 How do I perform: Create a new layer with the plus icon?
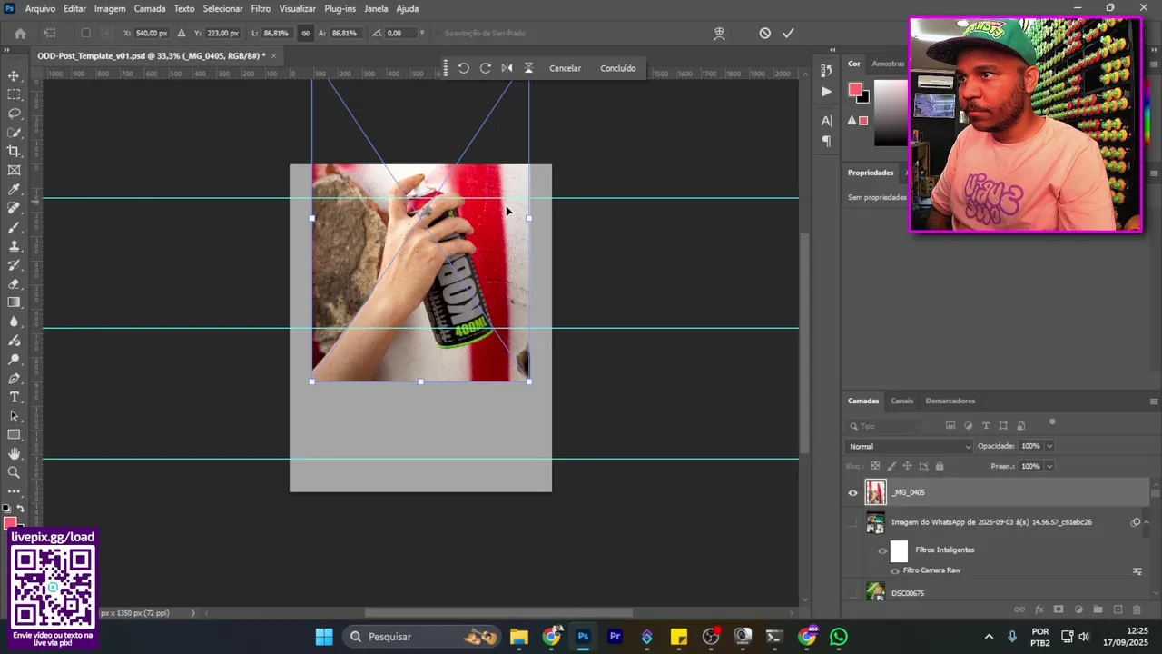(x=1118, y=609)
